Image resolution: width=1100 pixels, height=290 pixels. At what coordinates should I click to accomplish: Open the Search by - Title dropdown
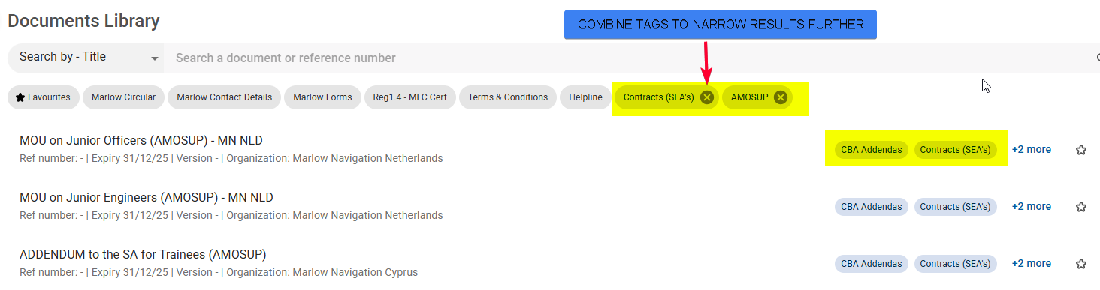pos(86,58)
